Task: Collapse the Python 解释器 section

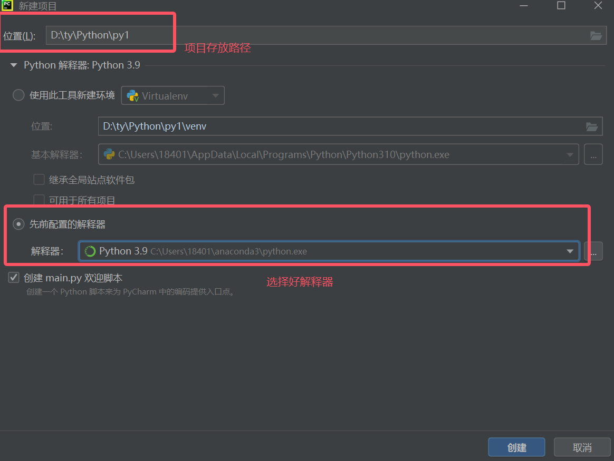Action: click(x=13, y=65)
